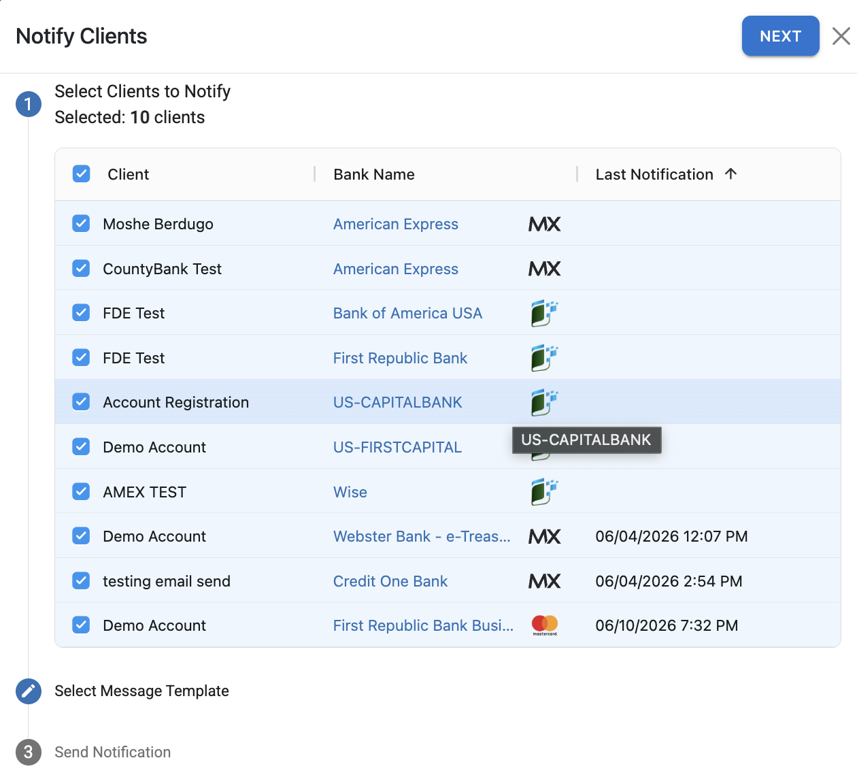Uncheck Moshe Berdugo checkbox

pos(81,223)
